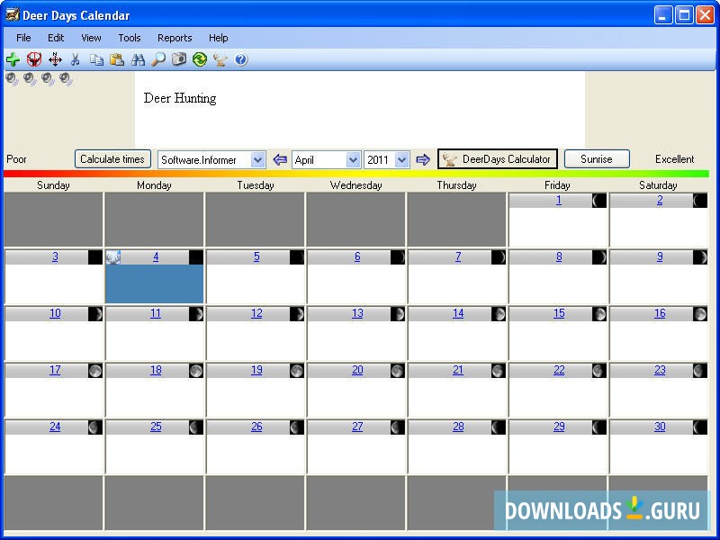Click the scissors cut icon

coord(76,59)
